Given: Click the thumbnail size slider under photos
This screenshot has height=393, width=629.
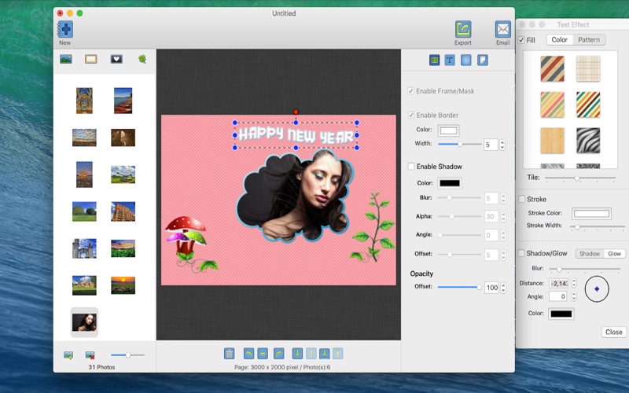Looking at the screenshot, I should 127,355.
